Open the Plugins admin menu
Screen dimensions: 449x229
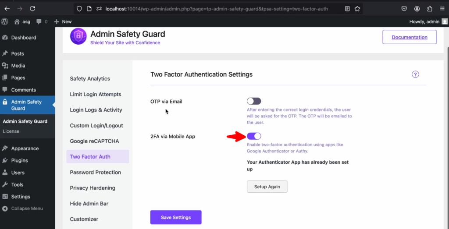pos(19,160)
